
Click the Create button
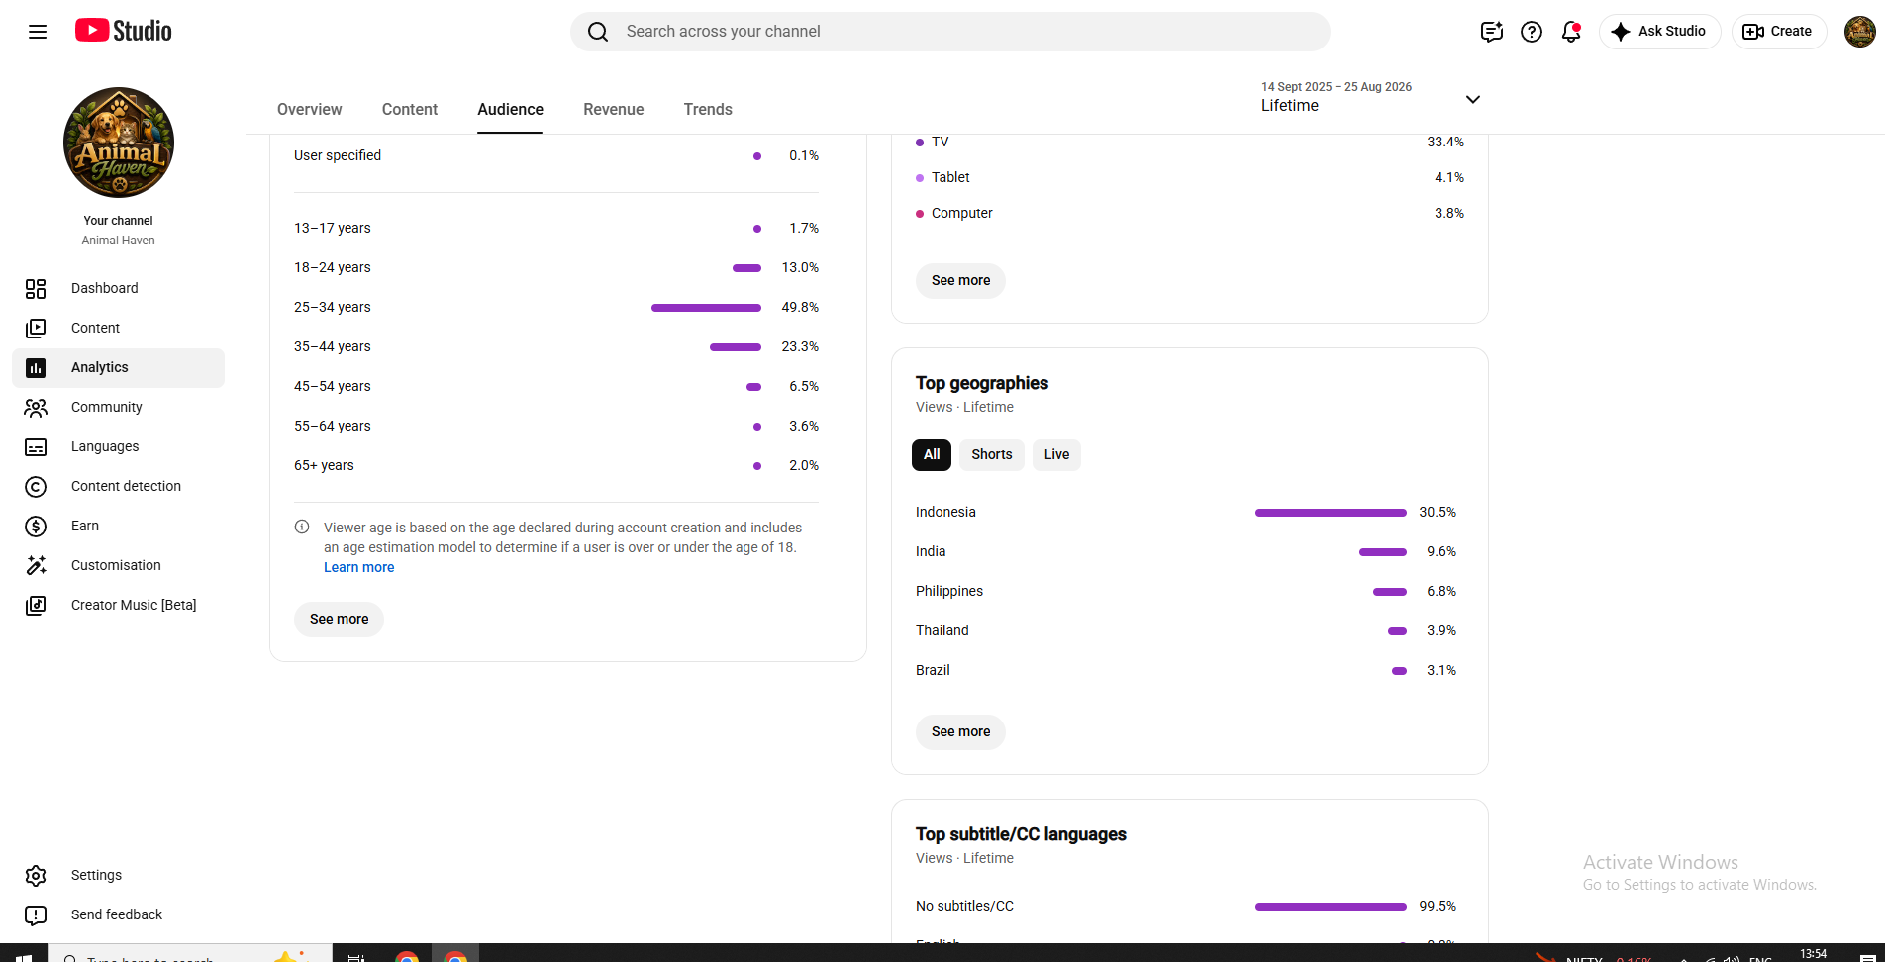(1778, 32)
